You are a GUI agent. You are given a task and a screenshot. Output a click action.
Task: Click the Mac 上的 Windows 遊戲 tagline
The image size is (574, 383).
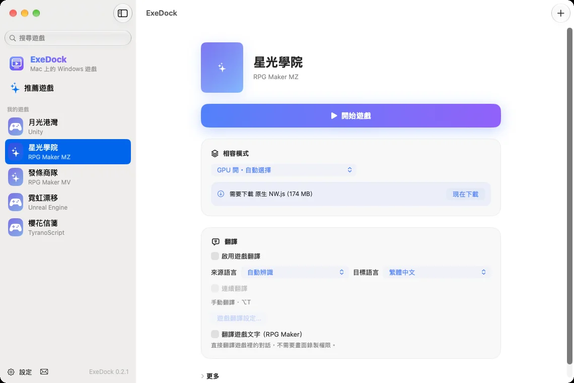tap(63, 69)
